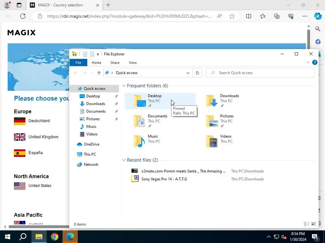Collapse the Frequent folders group
Viewport: 325px width, 243px height.
(x=124, y=85)
